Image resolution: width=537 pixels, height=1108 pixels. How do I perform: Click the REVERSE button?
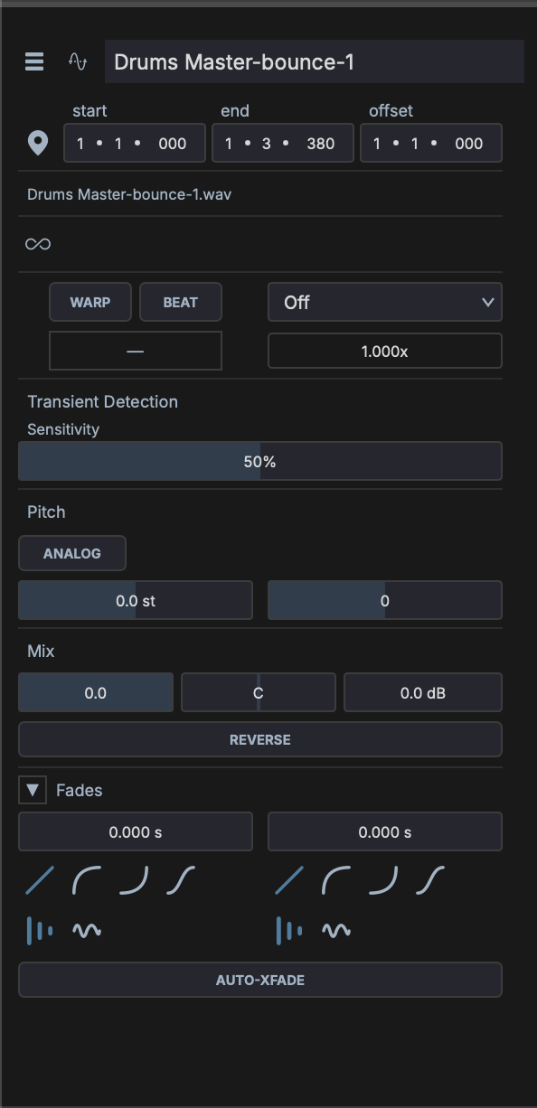click(x=259, y=739)
